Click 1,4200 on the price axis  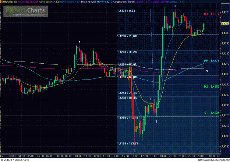click(x=226, y=136)
